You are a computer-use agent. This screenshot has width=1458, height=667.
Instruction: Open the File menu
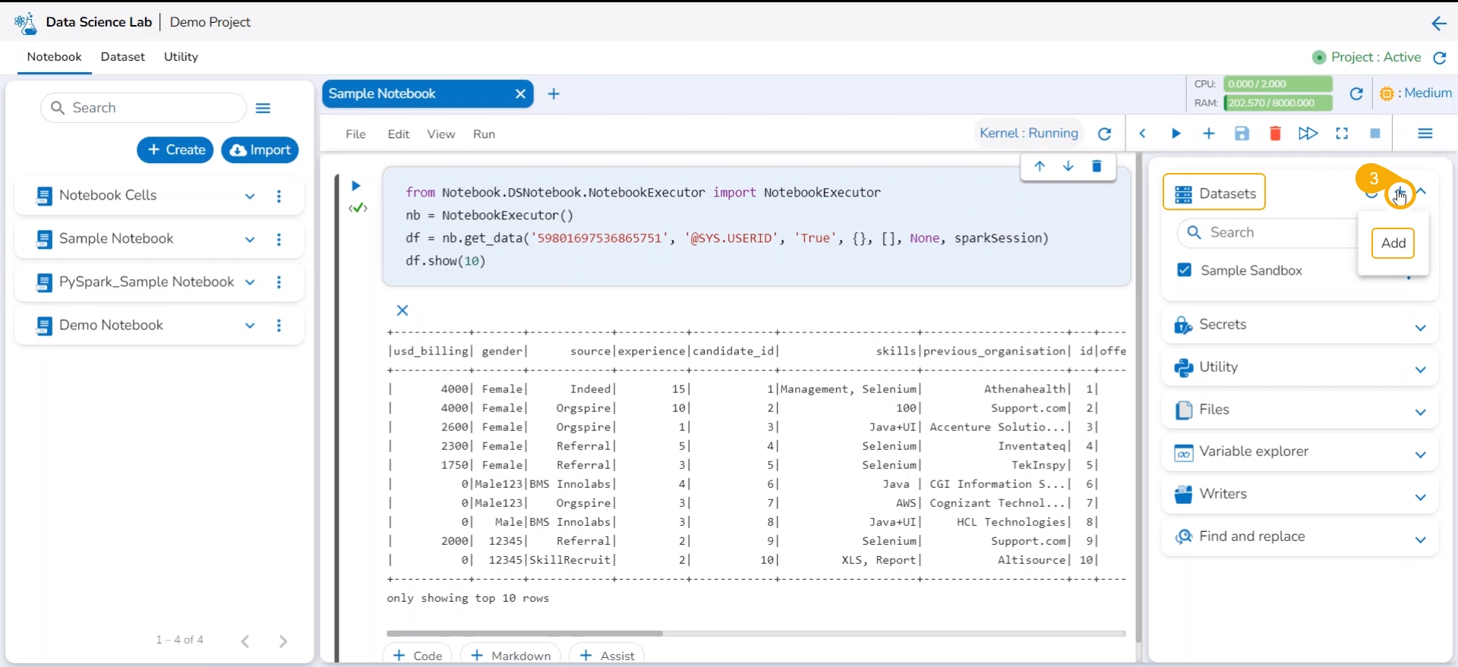pyautogui.click(x=355, y=134)
